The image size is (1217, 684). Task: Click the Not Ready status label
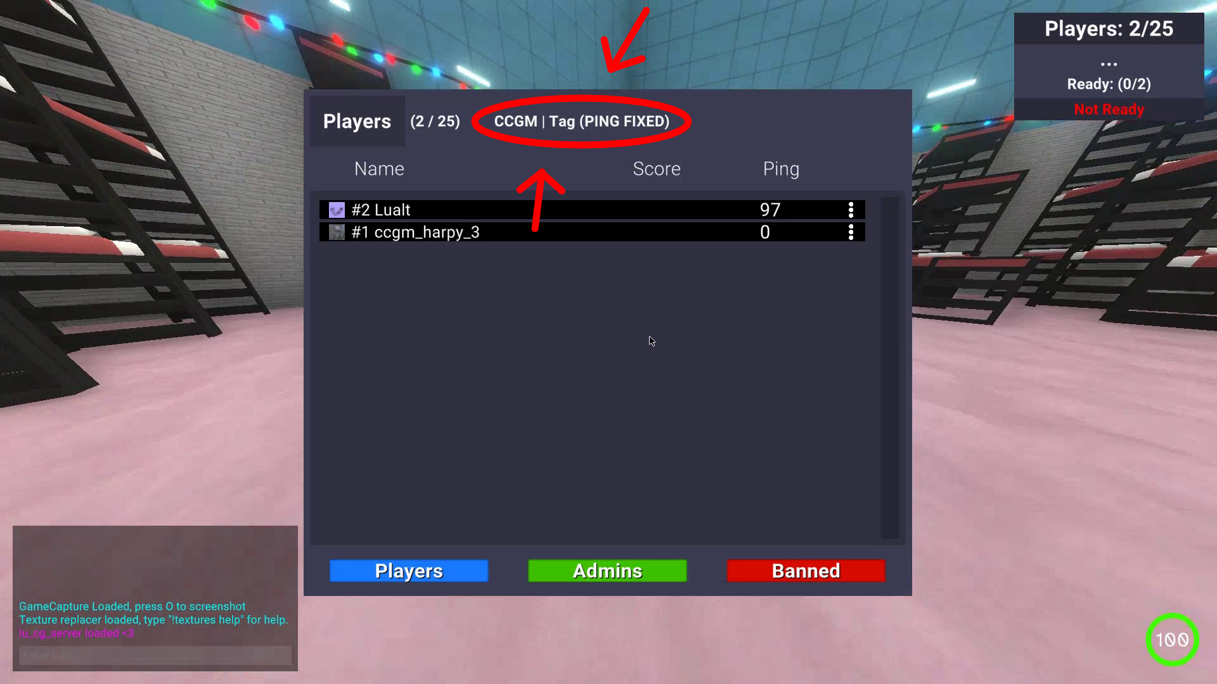point(1109,108)
